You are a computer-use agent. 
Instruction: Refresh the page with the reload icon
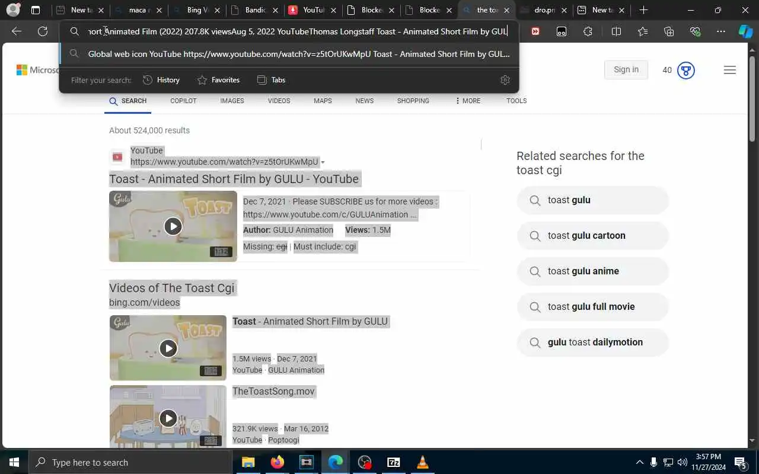43,31
